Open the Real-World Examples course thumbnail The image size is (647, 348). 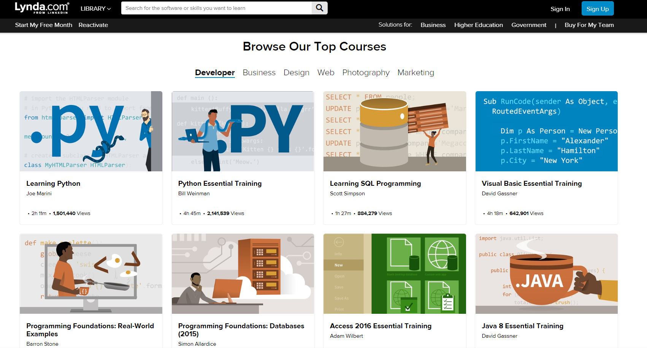pyautogui.click(x=91, y=274)
